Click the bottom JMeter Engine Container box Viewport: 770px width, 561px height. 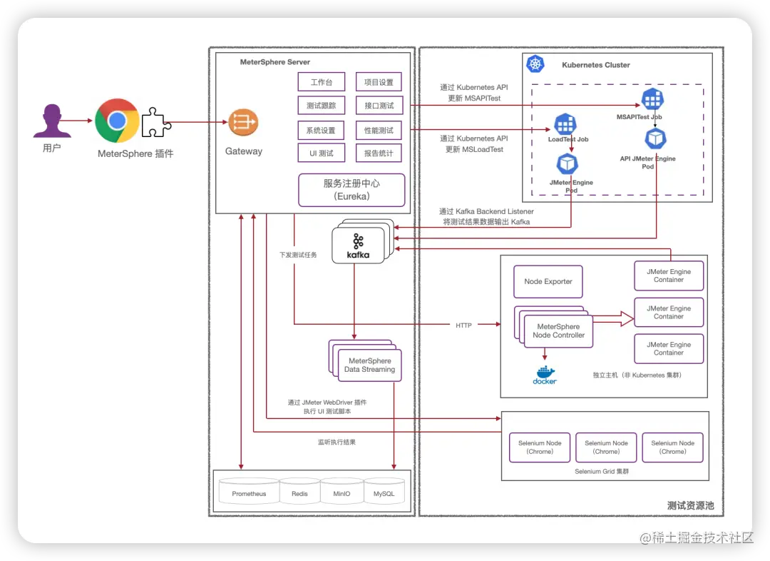click(x=668, y=348)
